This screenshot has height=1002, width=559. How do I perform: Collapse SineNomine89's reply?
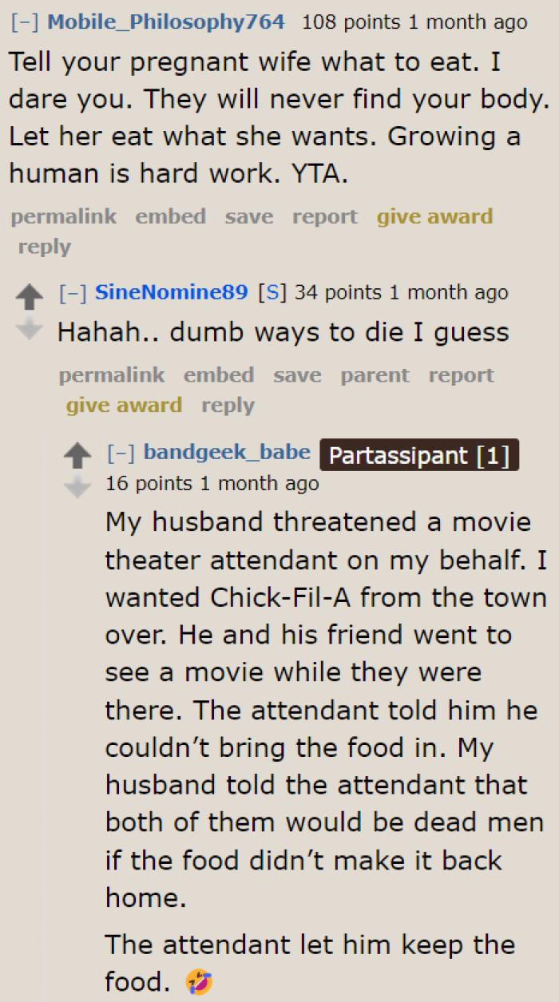point(74,292)
